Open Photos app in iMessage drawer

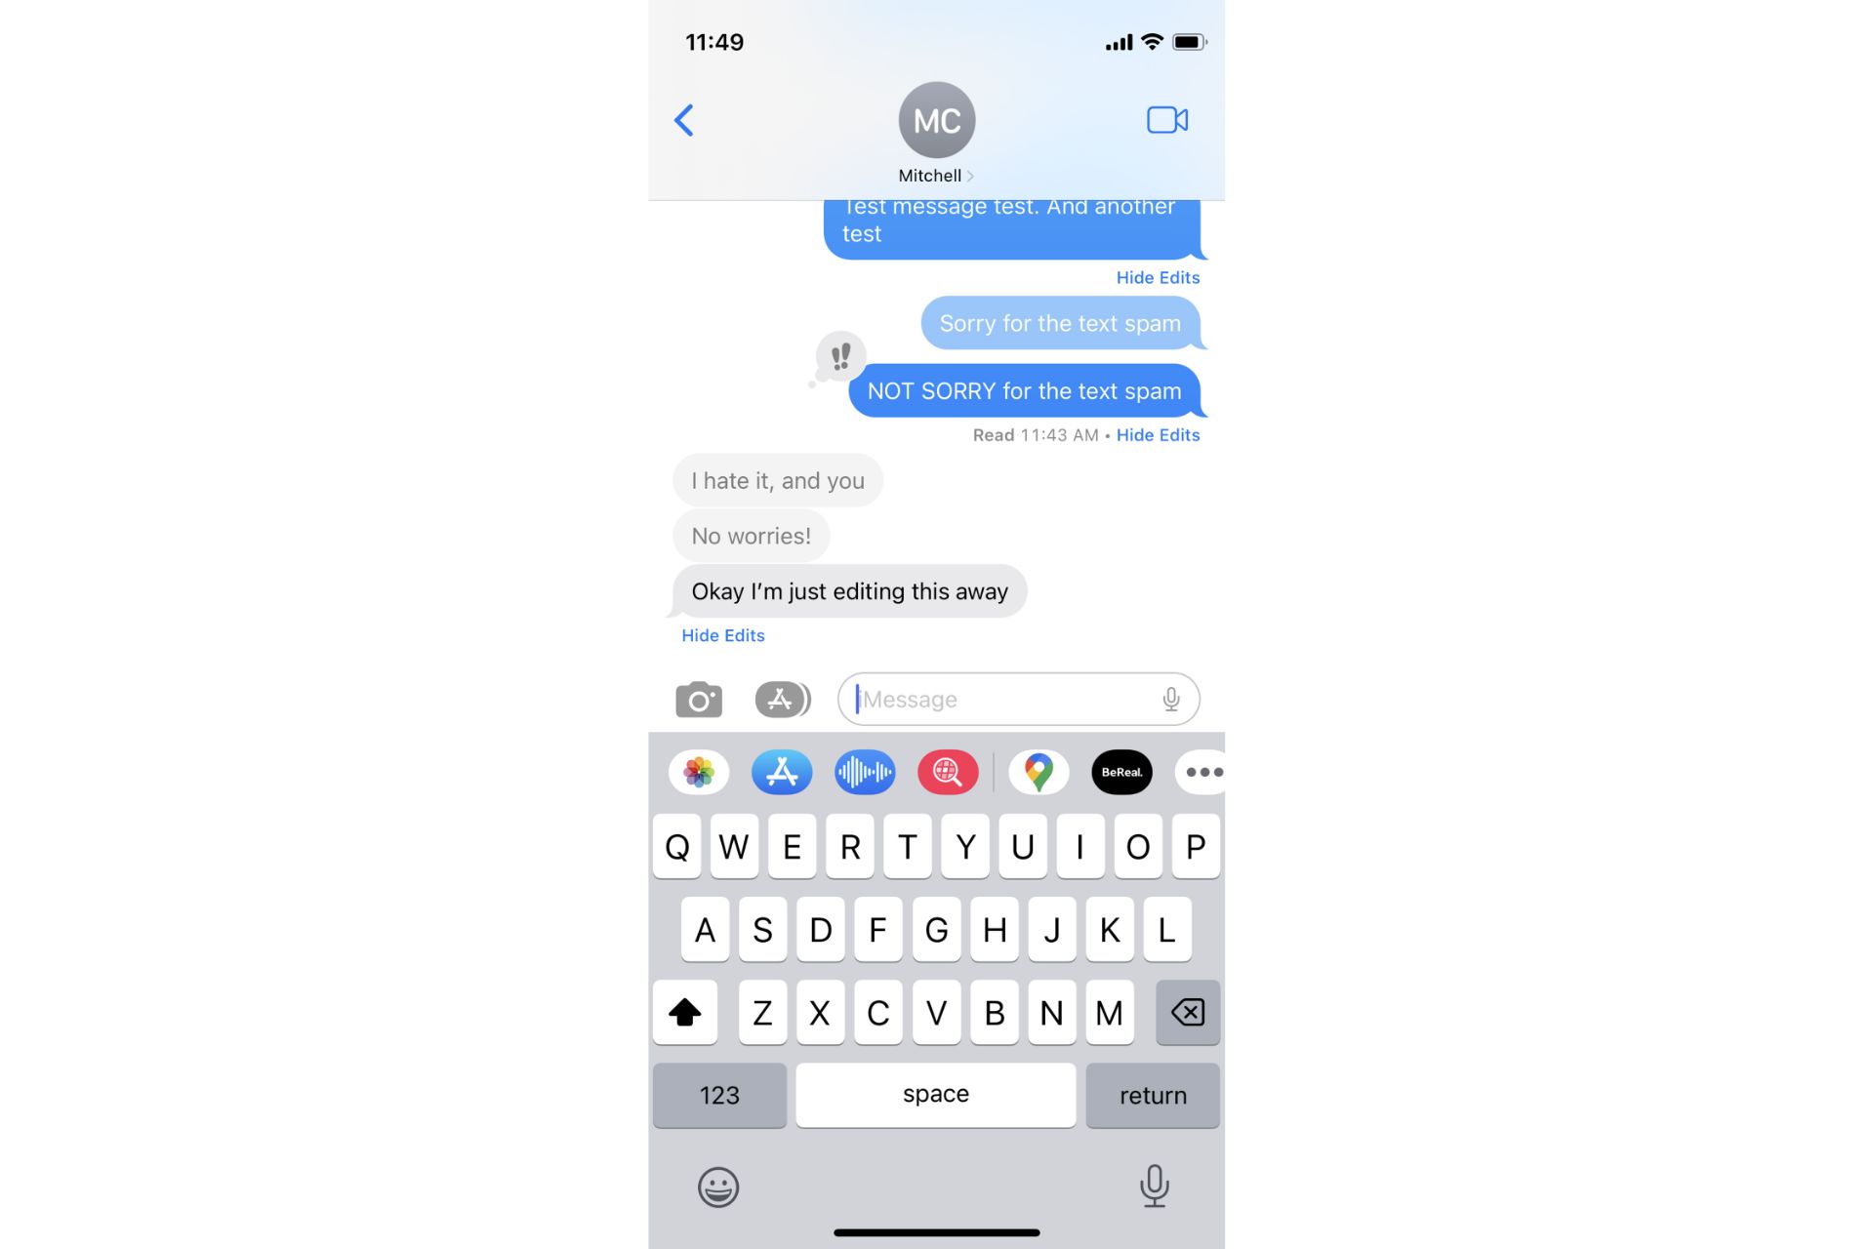tap(697, 771)
